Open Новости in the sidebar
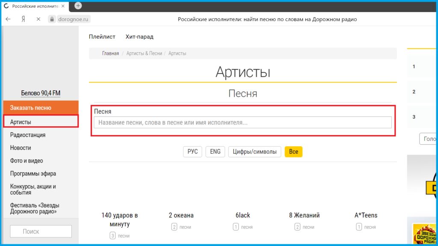Screen dimensions: 438x246 pos(21,148)
